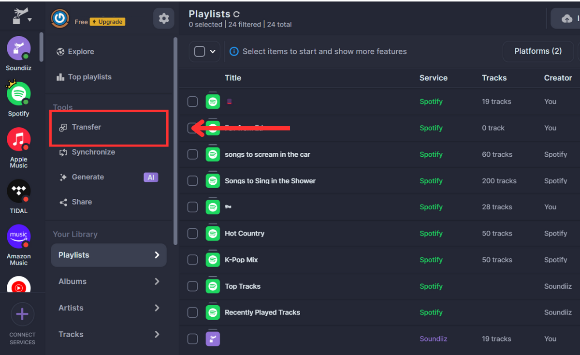Select the Amazon Music service icon
The width and height of the screenshot is (580, 355).
(x=19, y=237)
